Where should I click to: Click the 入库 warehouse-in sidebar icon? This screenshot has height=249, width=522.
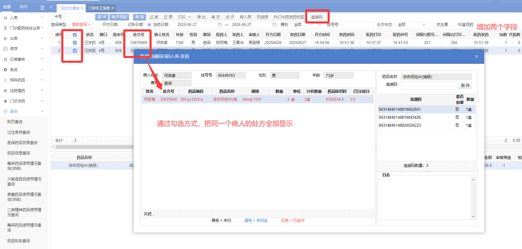pos(5,18)
